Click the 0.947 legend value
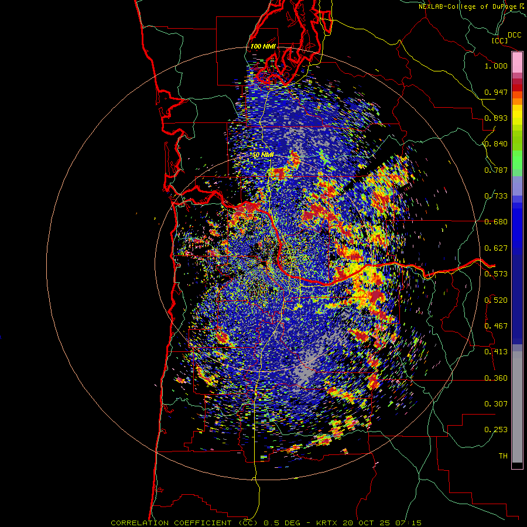Image resolution: width=527 pixels, height=527 pixels. pos(496,92)
